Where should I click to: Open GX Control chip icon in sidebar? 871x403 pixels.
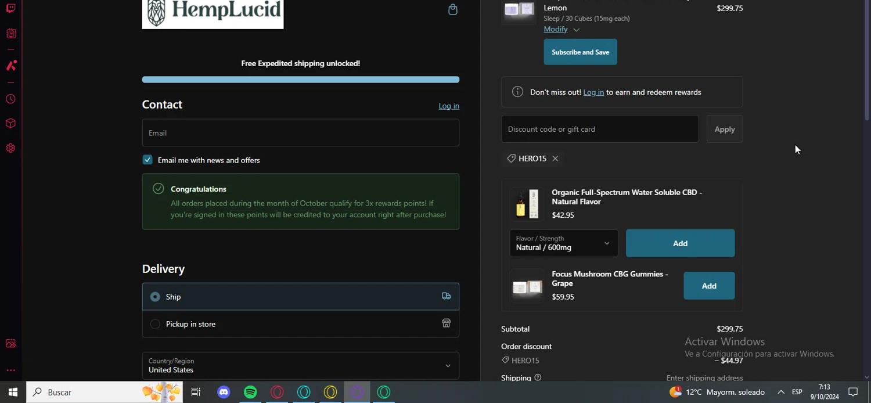[x=11, y=34]
